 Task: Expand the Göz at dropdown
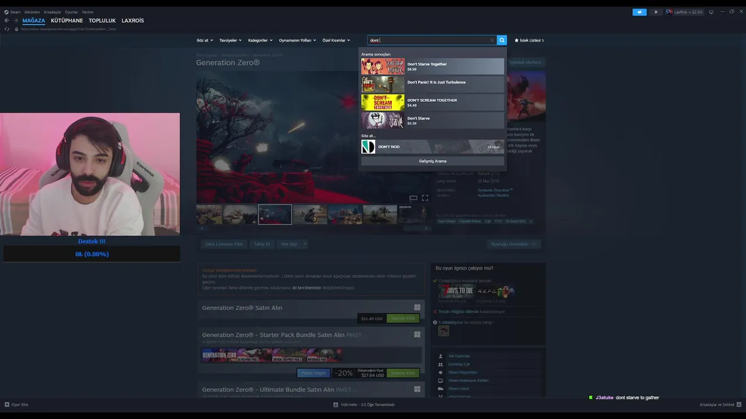tap(205, 40)
